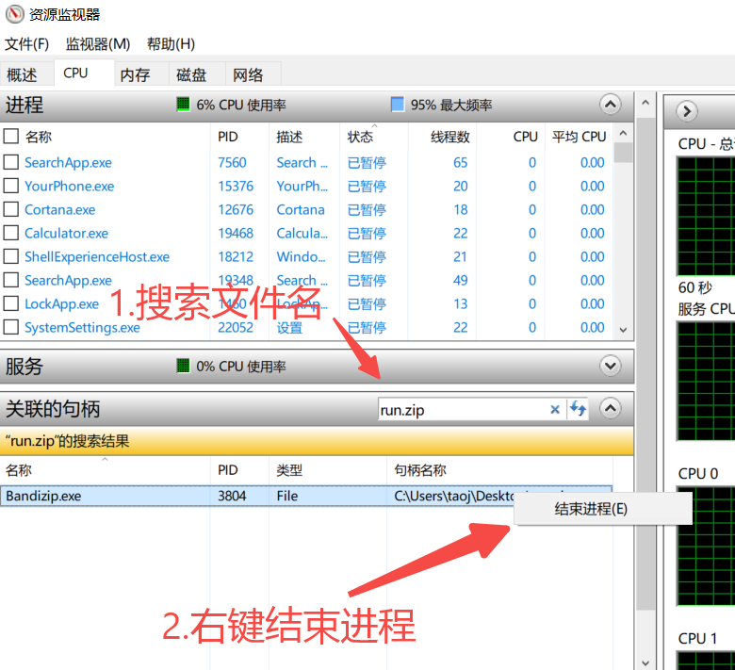
Task: Click the blue 最大频率 indicator square
Action: coord(398,104)
